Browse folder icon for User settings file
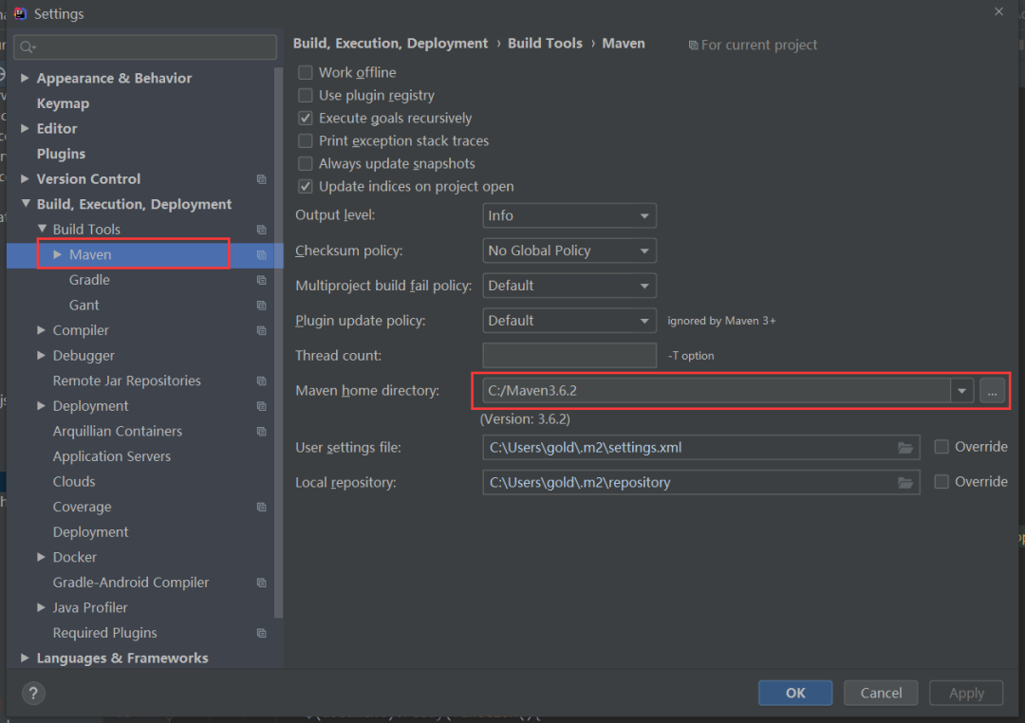This screenshot has height=723, width=1025. tap(905, 448)
